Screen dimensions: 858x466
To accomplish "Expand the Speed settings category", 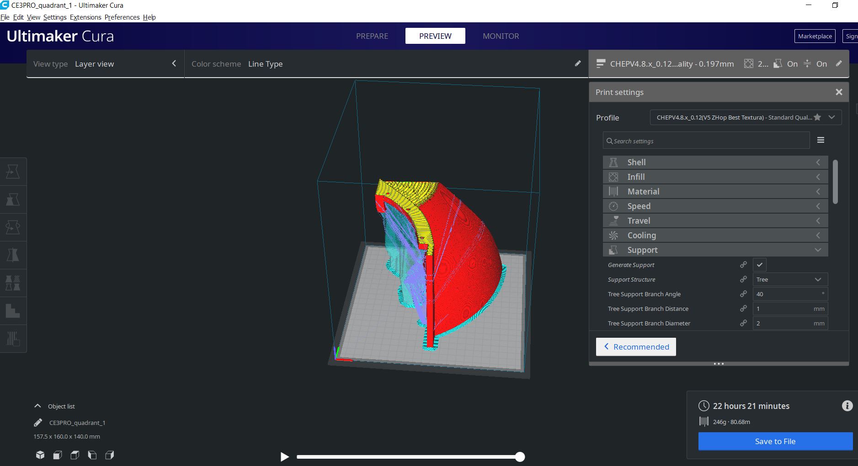I will click(x=715, y=206).
